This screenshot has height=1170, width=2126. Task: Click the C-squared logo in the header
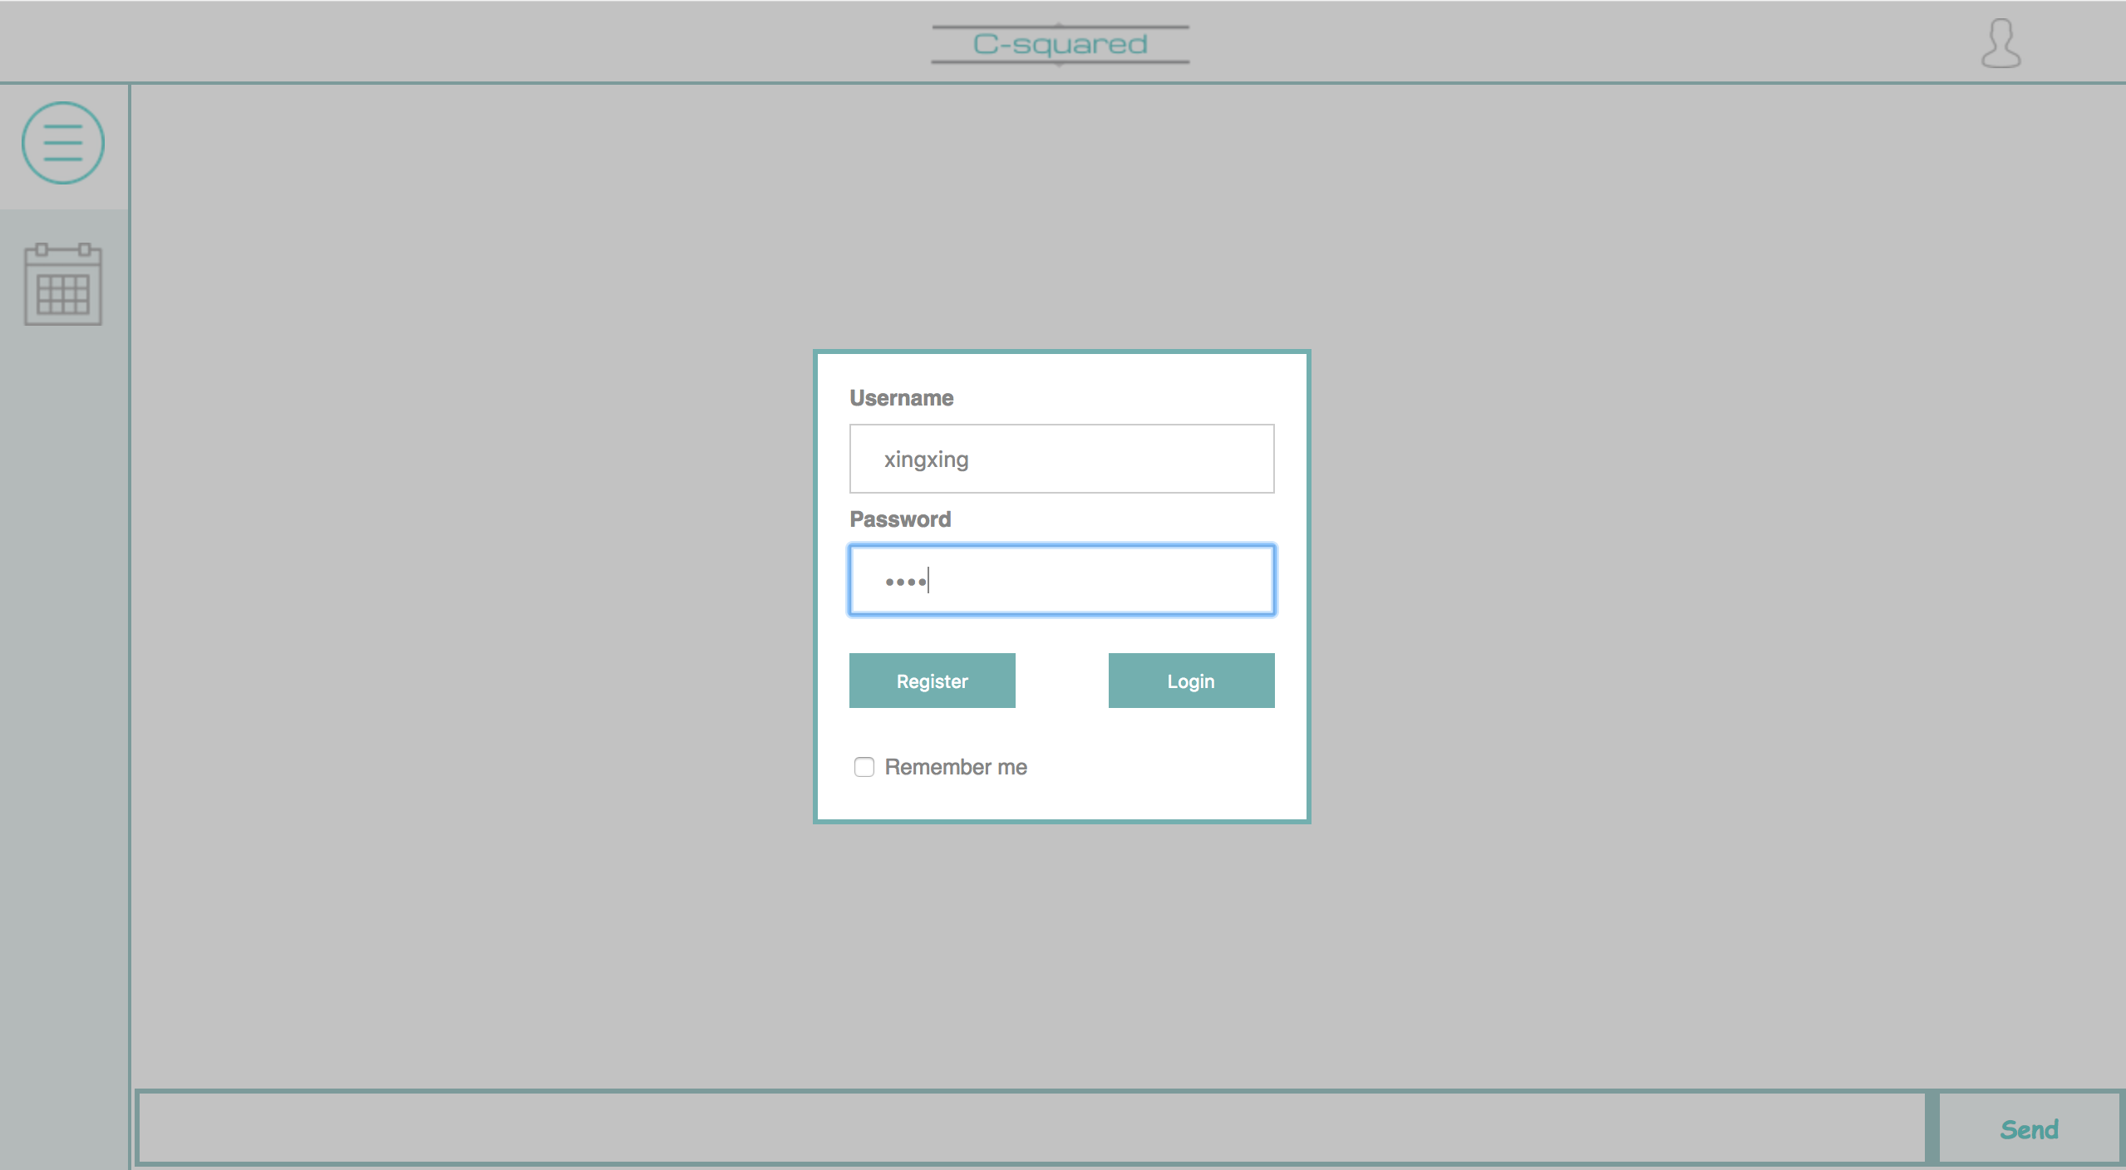point(1060,44)
